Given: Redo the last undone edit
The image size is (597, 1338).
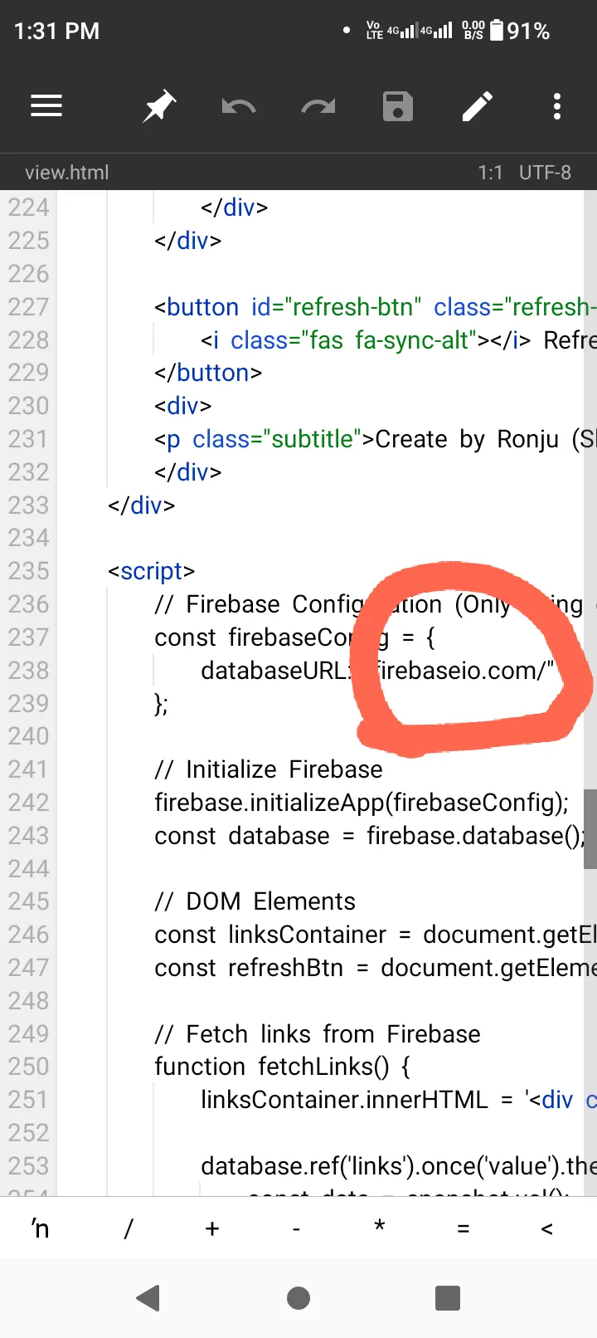Looking at the screenshot, I should (x=318, y=106).
